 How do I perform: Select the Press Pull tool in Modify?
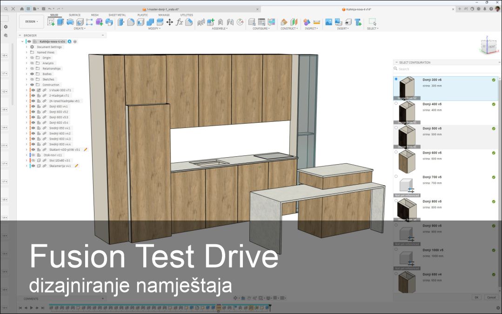pos(120,22)
